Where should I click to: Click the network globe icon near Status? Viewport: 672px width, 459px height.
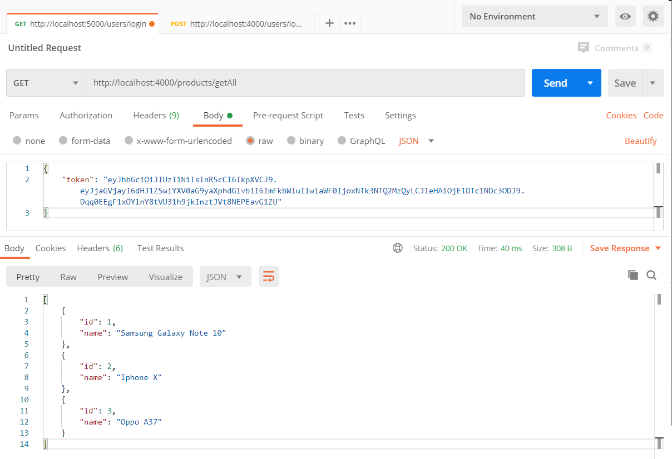tap(398, 248)
